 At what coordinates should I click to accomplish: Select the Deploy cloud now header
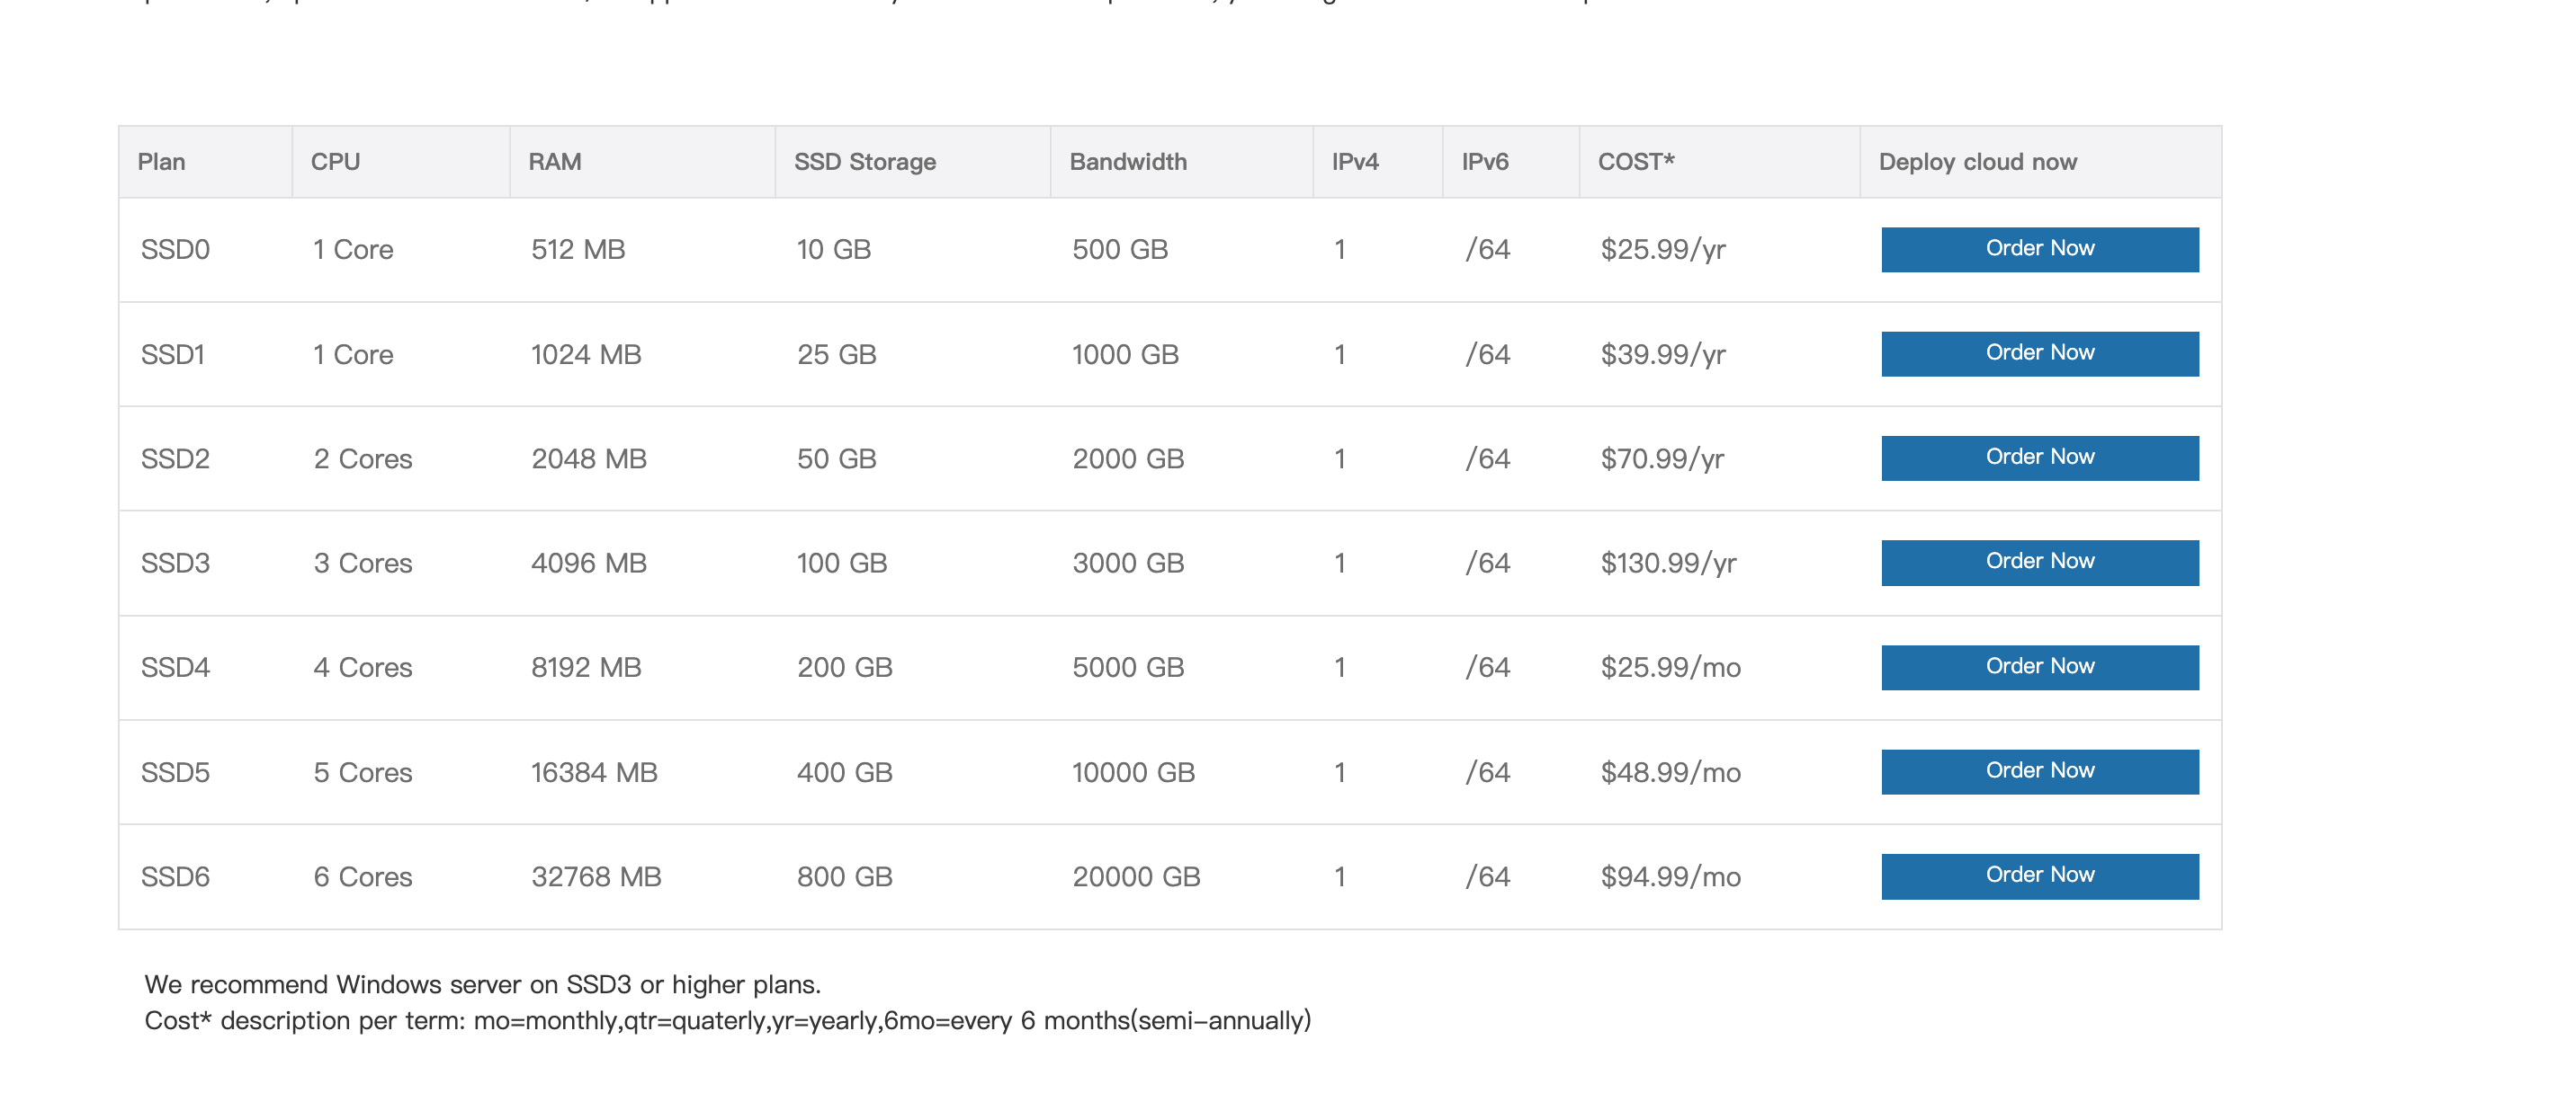tap(1977, 161)
